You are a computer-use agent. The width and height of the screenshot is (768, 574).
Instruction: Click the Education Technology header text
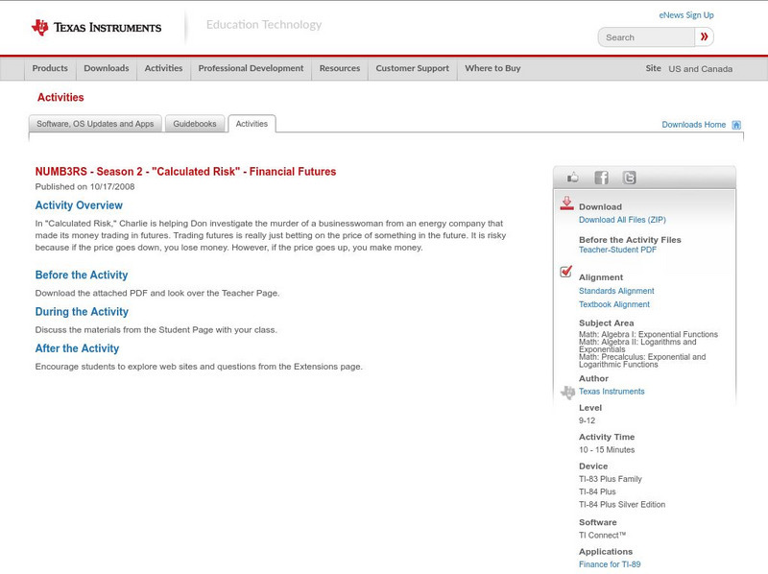pos(264,25)
